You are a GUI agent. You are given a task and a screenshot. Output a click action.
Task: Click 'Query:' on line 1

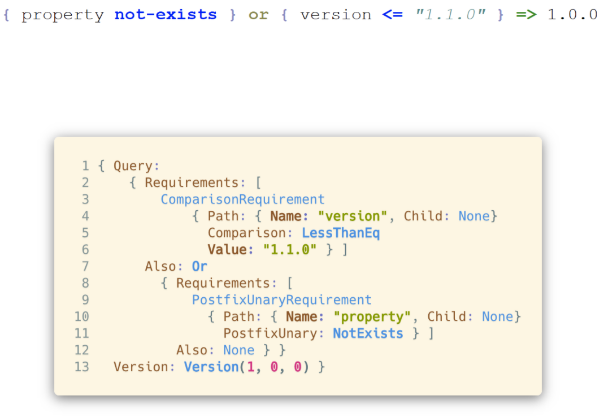tap(136, 166)
